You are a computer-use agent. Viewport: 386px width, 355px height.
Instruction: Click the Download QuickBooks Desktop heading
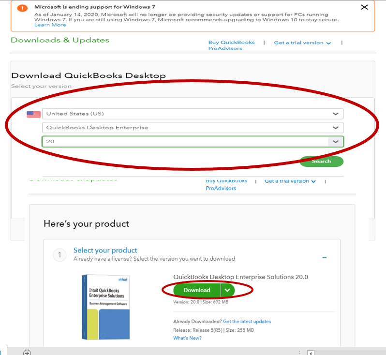[x=89, y=75]
